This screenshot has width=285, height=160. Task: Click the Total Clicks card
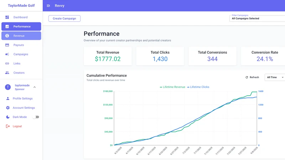tap(160, 56)
